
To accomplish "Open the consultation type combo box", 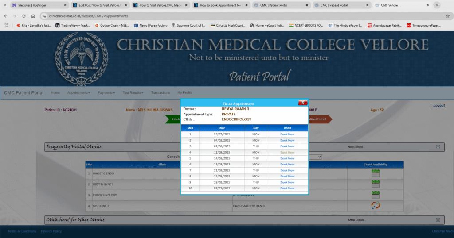I will coord(315,157).
